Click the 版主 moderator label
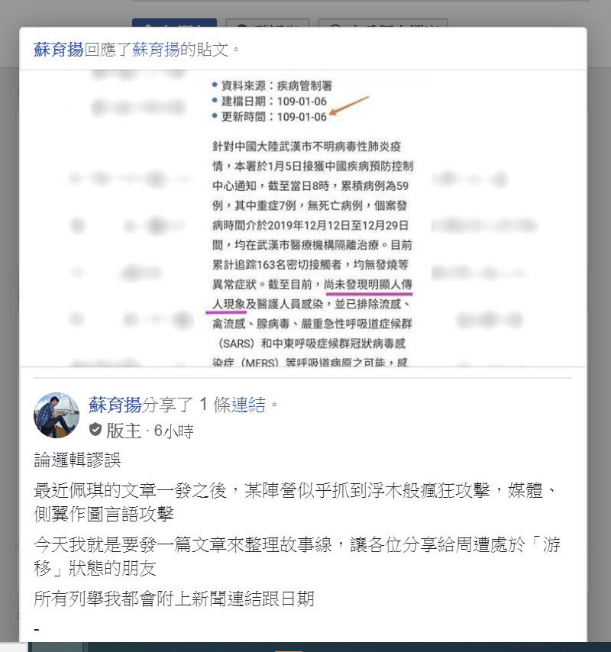The image size is (611, 652). click(124, 431)
